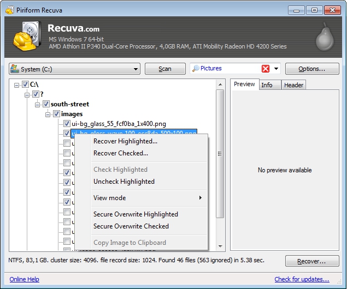Switch to the Header tab
The image size is (347, 289).
click(x=293, y=85)
